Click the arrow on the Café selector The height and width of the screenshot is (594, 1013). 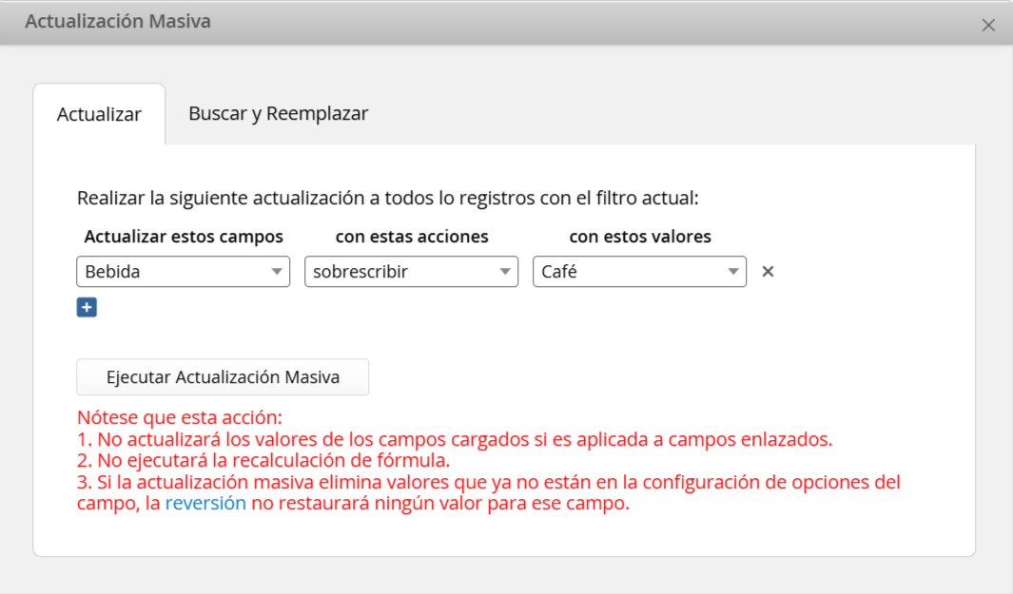[x=733, y=271]
